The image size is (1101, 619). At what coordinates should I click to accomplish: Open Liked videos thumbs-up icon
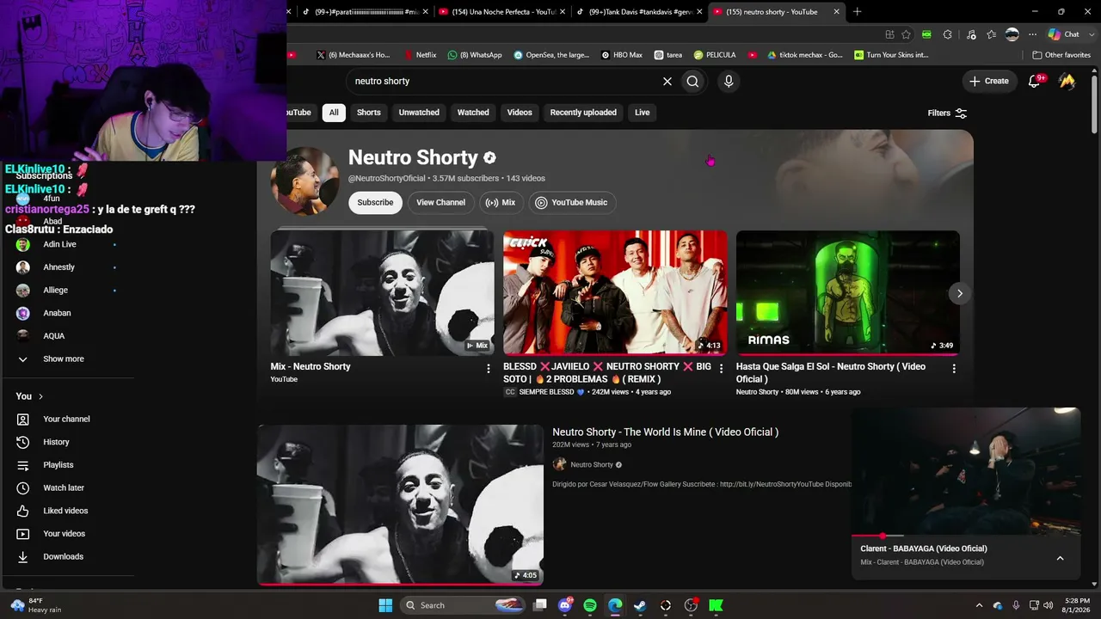pyautogui.click(x=23, y=511)
